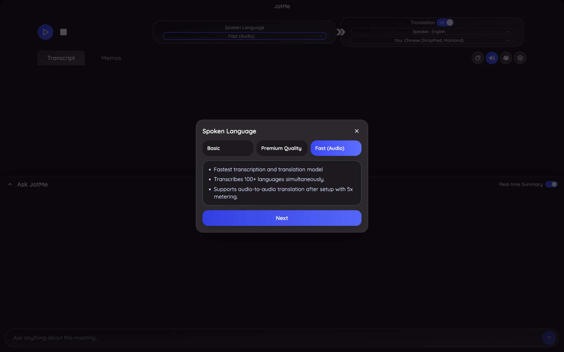
Task: Send the question with the arrow-up button
Action: point(549,338)
